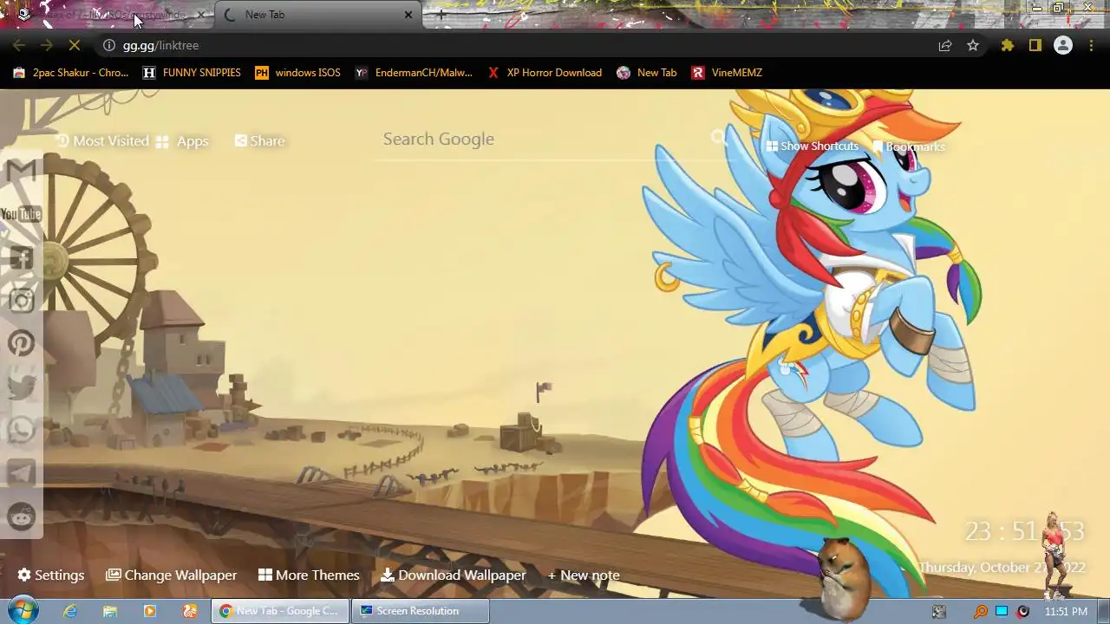
Task: Open Chrome extensions puzzle menu
Action: tap(1008, 45)
